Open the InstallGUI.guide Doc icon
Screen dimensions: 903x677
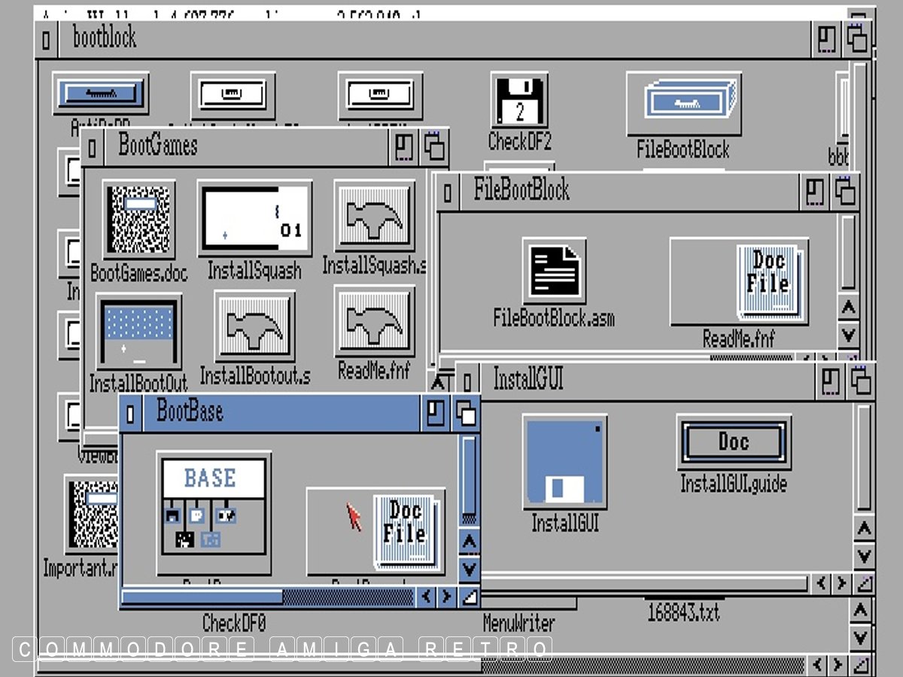pos(734,442)
